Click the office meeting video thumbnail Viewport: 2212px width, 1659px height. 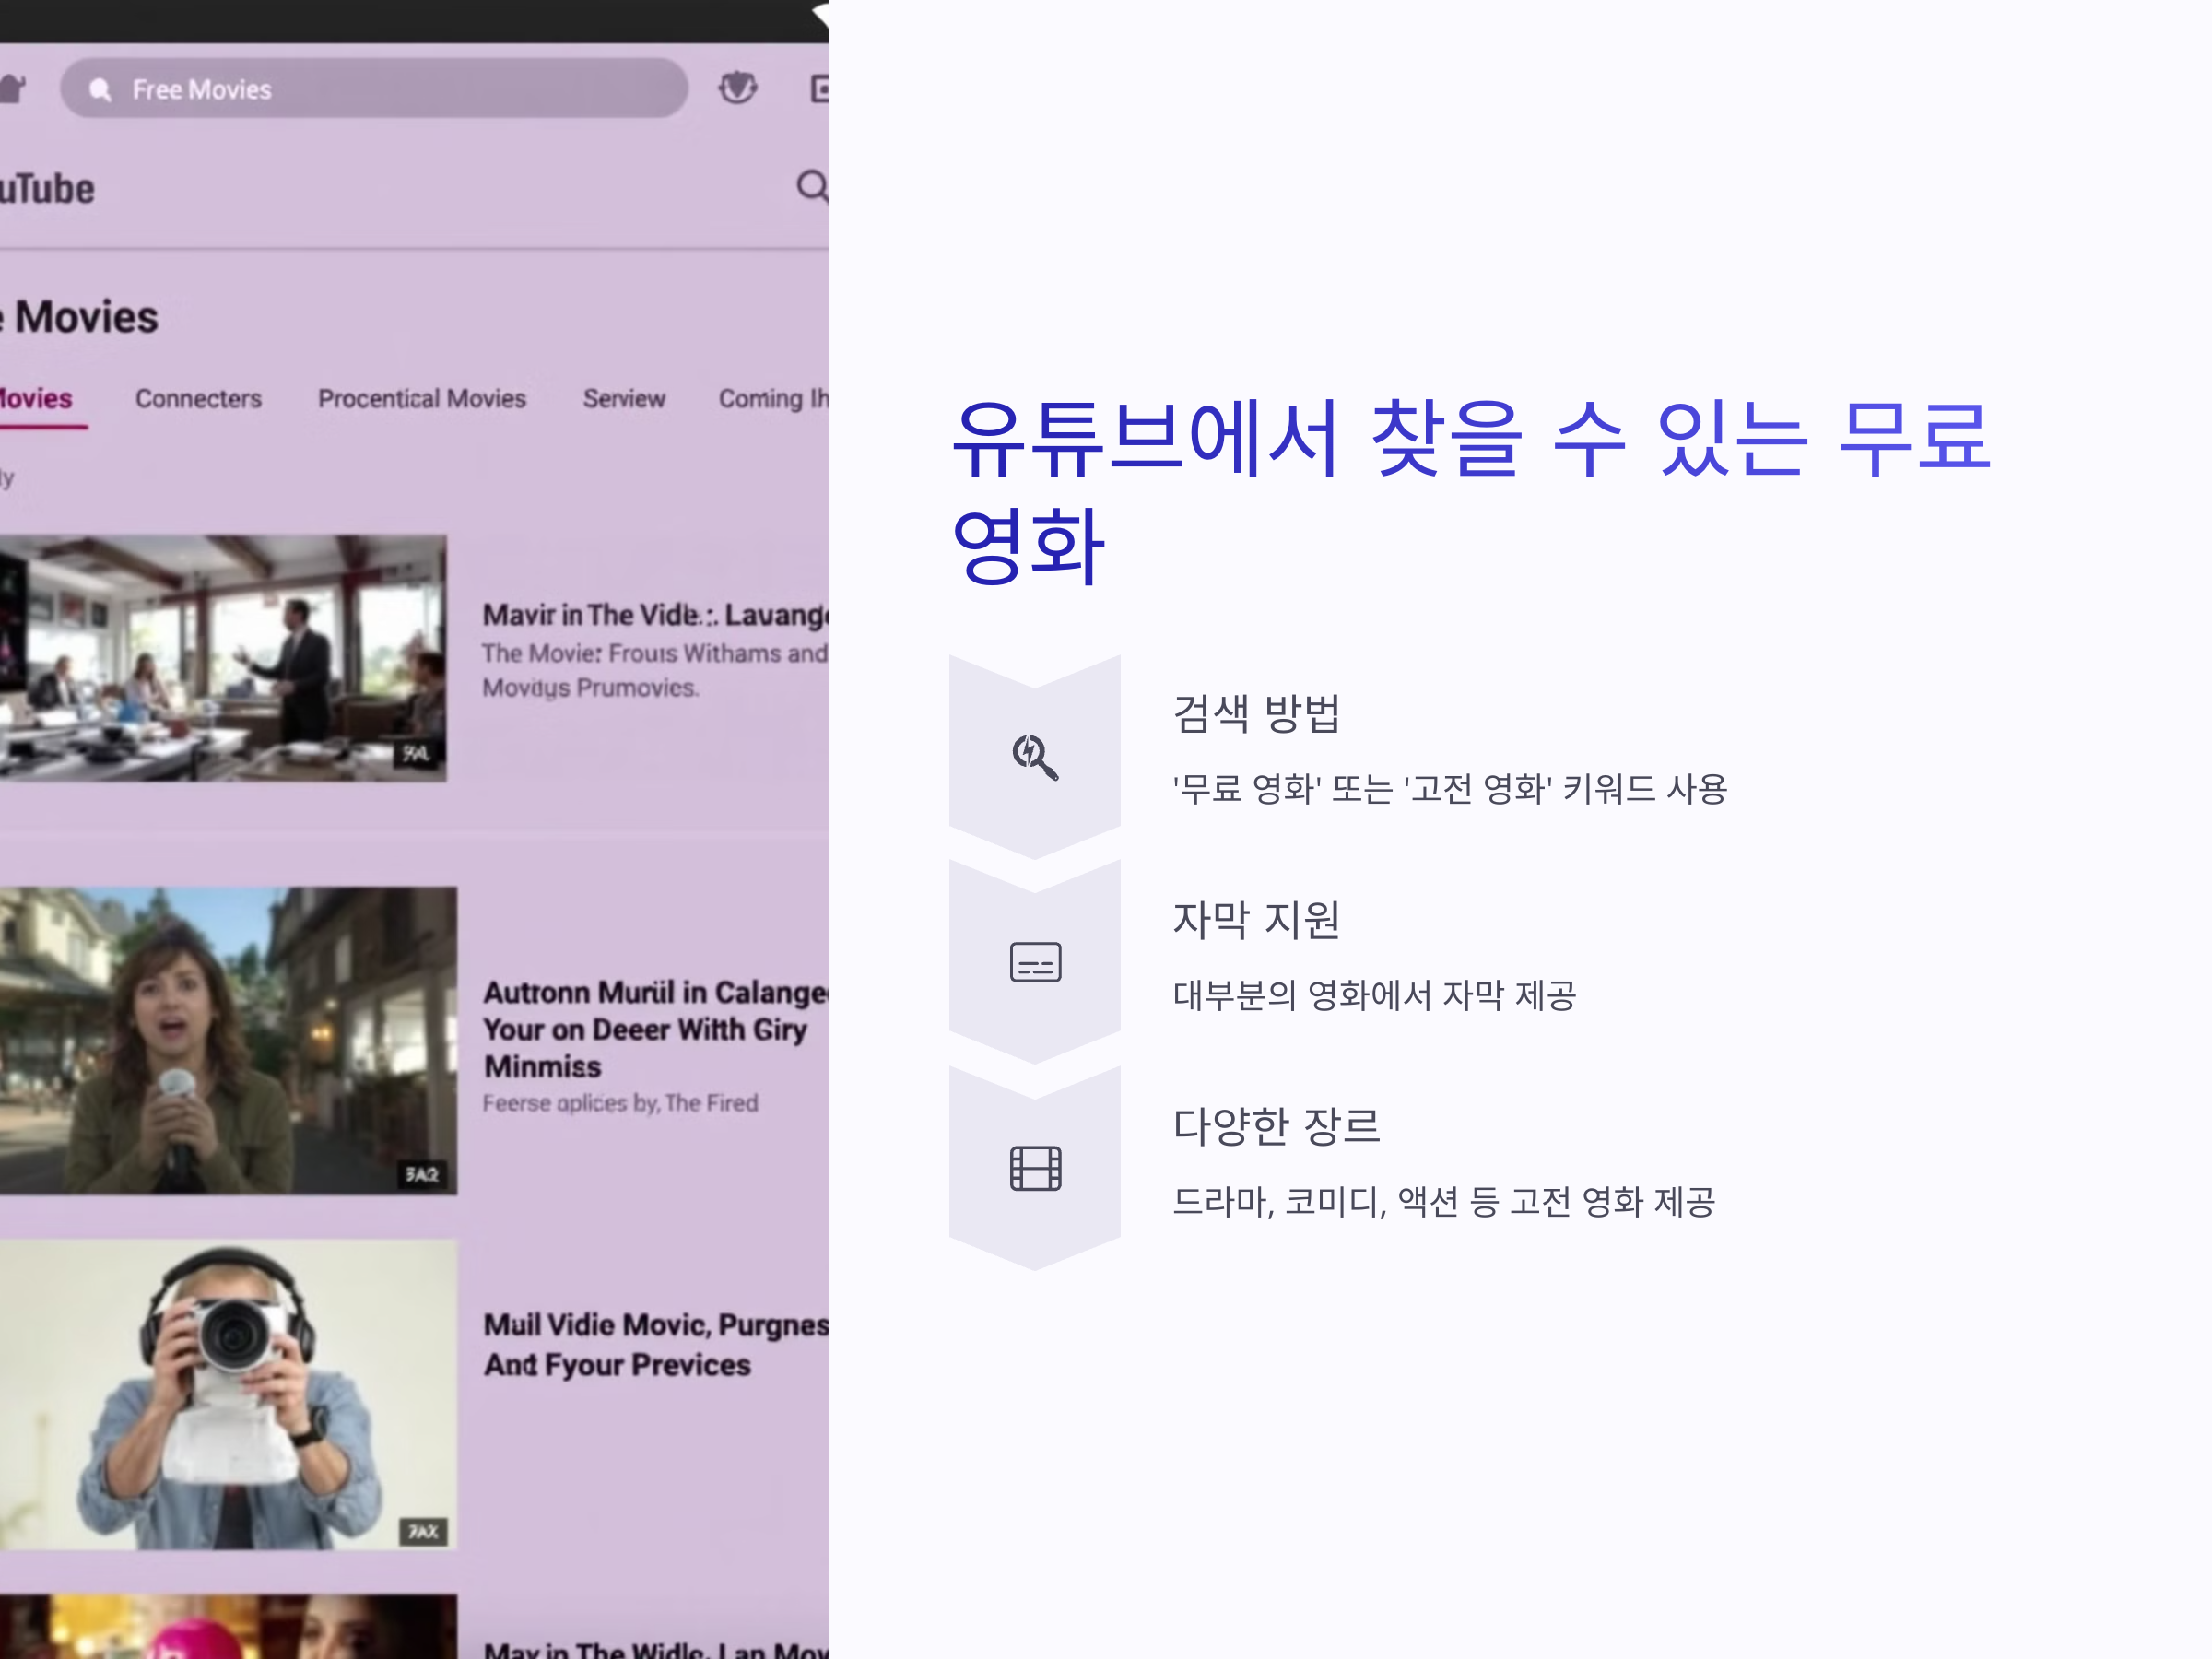pos(222,658)
